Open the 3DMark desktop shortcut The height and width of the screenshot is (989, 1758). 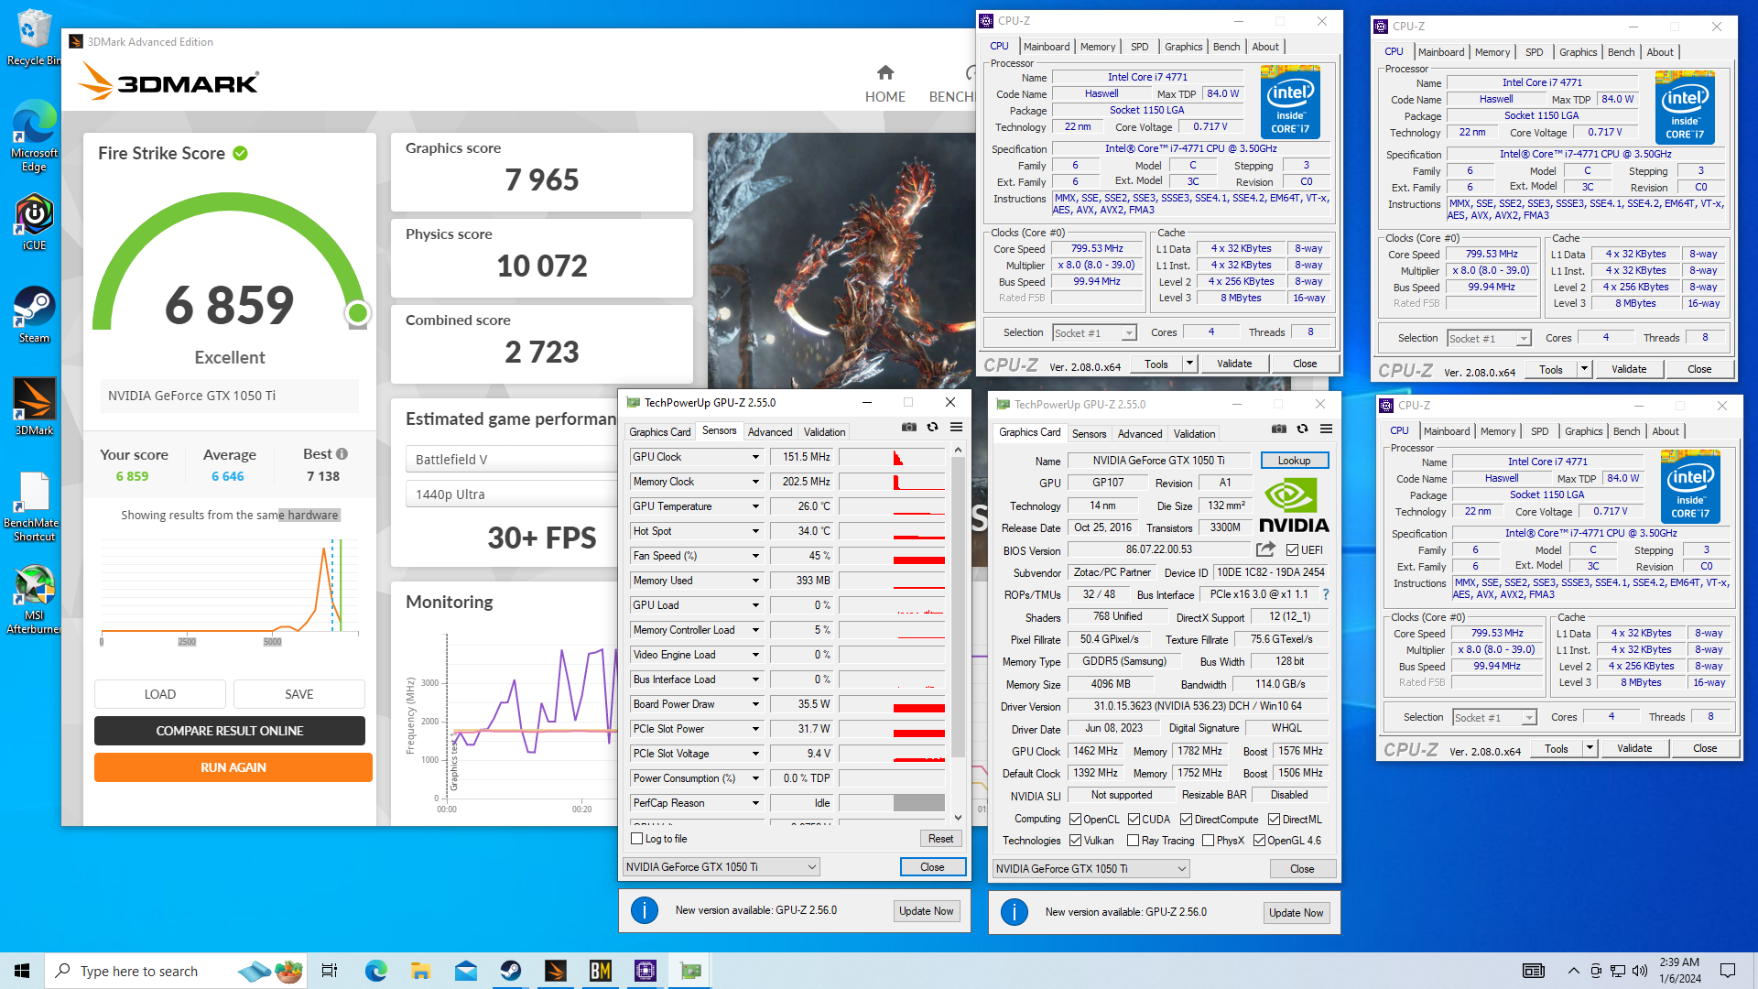tap(34, 406)
